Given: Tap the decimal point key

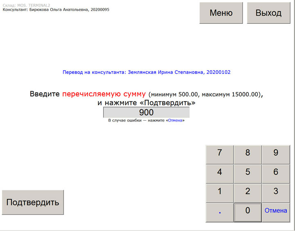Looking at the screenshot, I should 220,213.
